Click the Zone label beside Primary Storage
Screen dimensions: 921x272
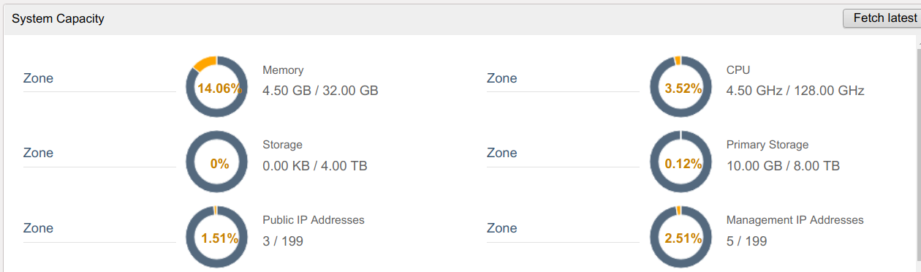(x=502, y=153)
